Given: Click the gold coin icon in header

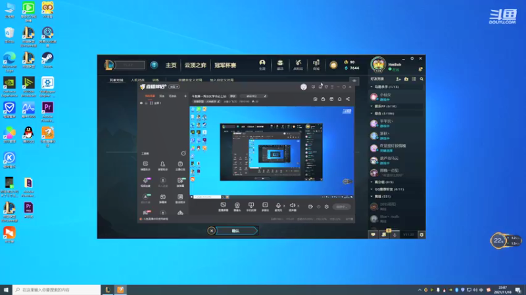Looking at the screenshot, I should (333, 65).
